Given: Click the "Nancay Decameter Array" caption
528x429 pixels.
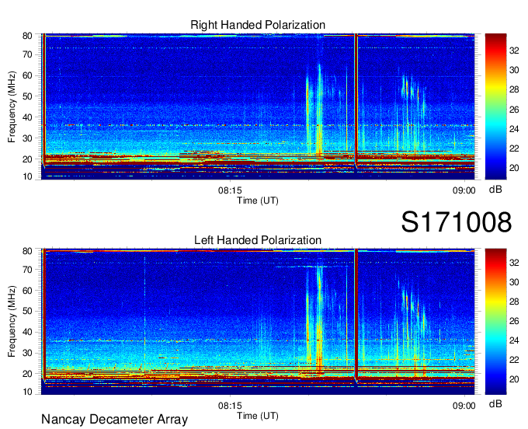Looking at the screenshot, I should click(114, 420).
